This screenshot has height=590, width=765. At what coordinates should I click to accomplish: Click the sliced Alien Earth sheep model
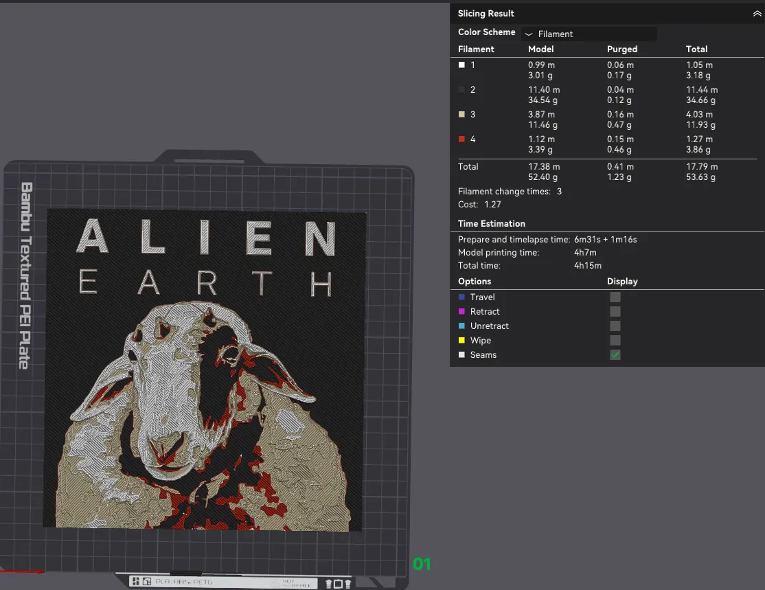pos(205,370)
